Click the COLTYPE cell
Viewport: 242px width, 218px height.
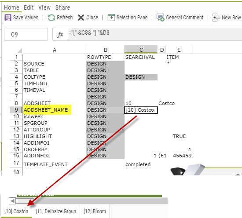[54, 77]
